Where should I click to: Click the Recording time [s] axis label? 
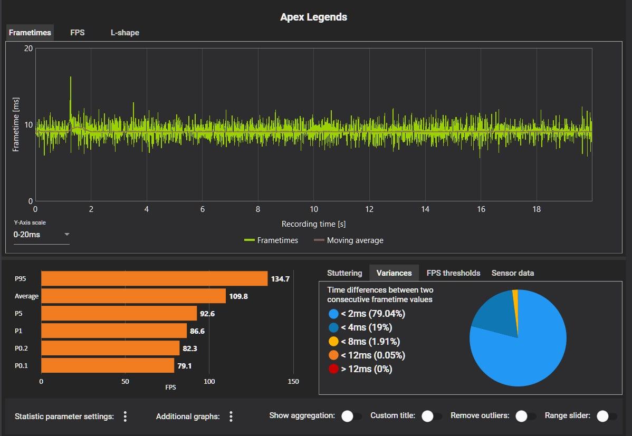pyautogui.click(x=313, y=224)
